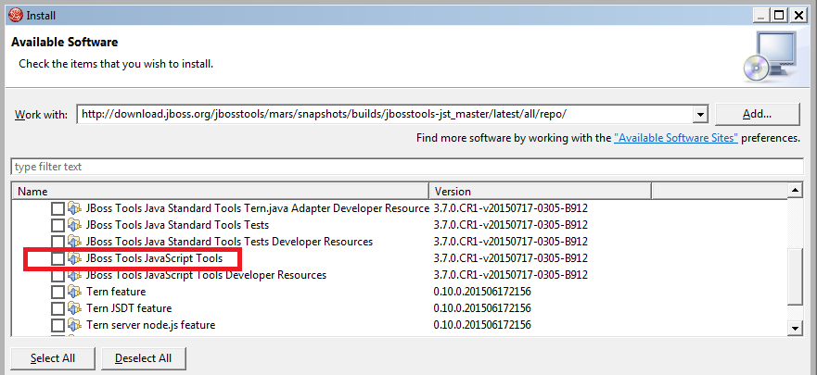Click the feature icon beside Tern feature
This screenshot has height=375, width=817.
(75, 293)
